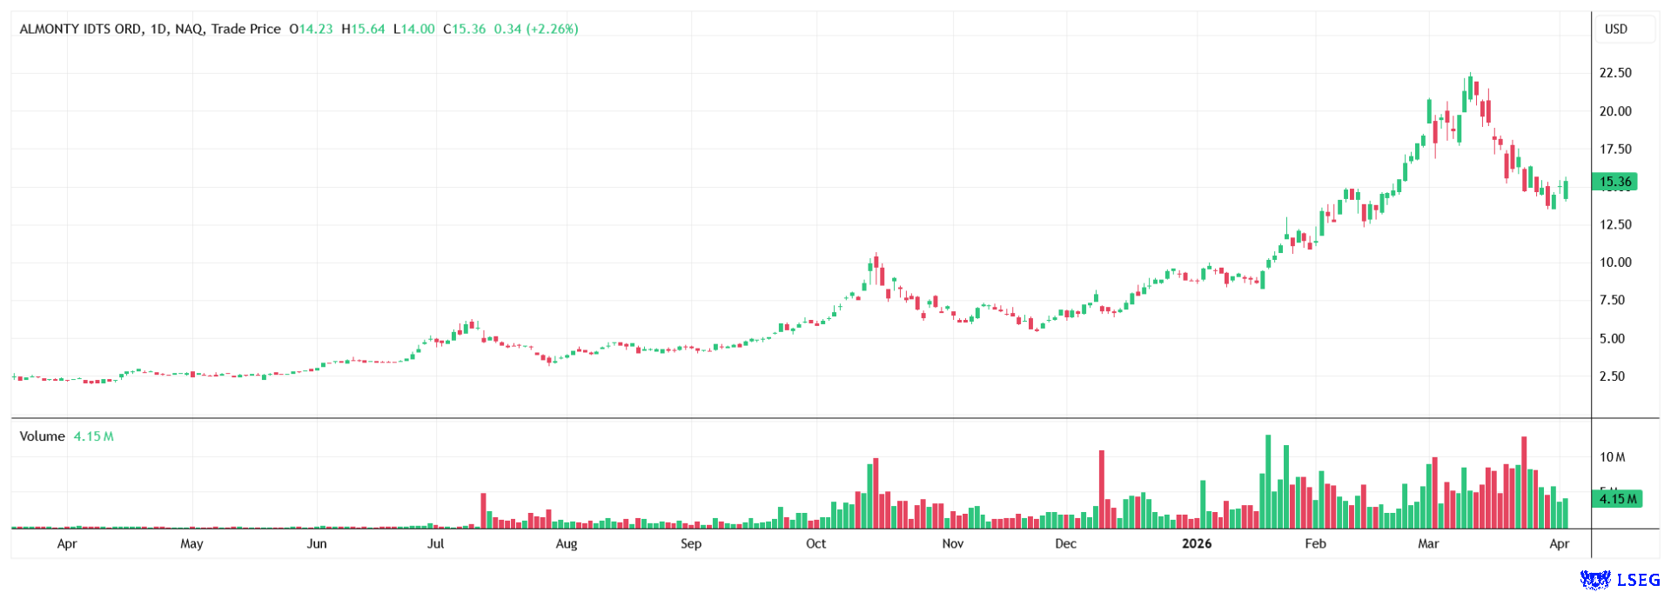Click the ALMONTY IDTS ORD symbol title
This screenshot has height=592, width=1671.
(80, 29)
